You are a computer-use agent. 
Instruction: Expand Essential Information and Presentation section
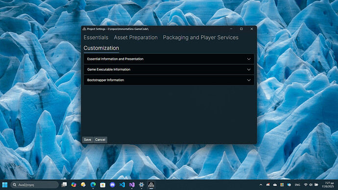point(169,59)
